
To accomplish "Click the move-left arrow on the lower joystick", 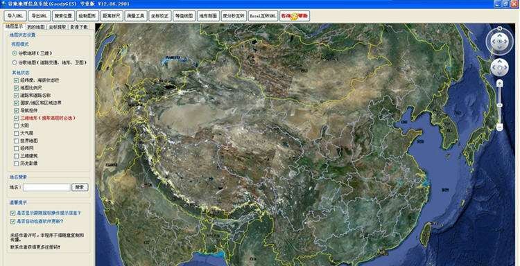I will point(494,68).
